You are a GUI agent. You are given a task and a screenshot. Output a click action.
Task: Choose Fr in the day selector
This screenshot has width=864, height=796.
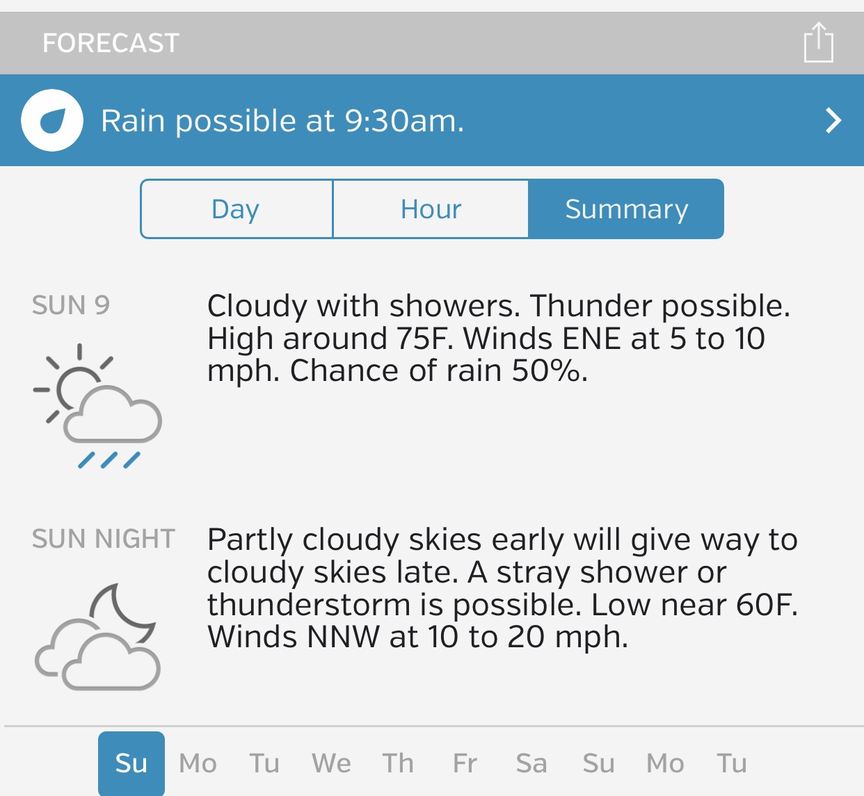pyautogui.click(x=465, y=763)
